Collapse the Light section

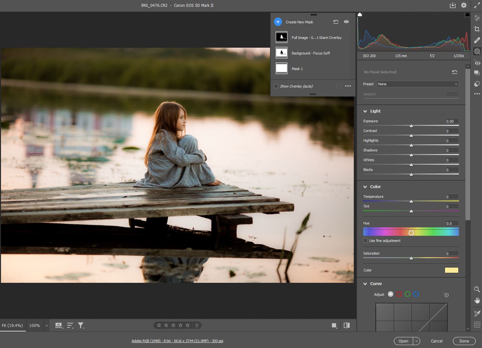point(365,111)
